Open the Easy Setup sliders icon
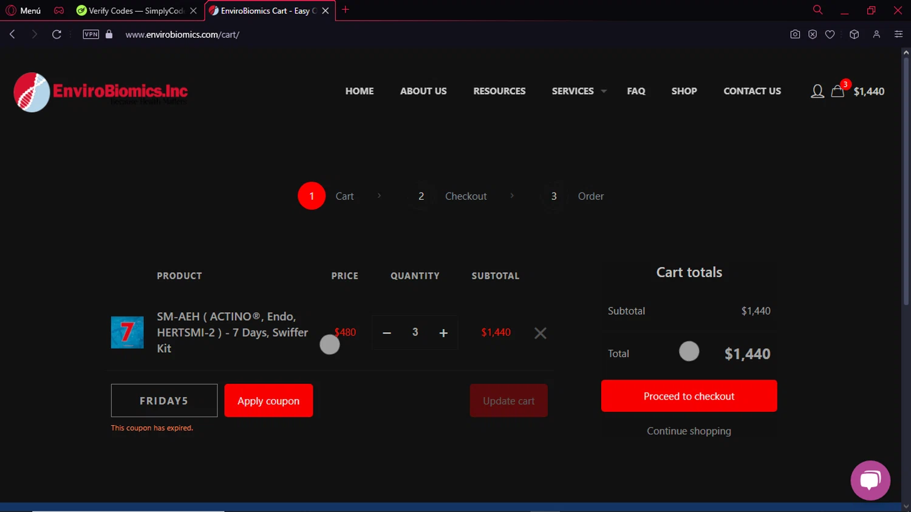911x512 pixels. click(x=899, y=35)
